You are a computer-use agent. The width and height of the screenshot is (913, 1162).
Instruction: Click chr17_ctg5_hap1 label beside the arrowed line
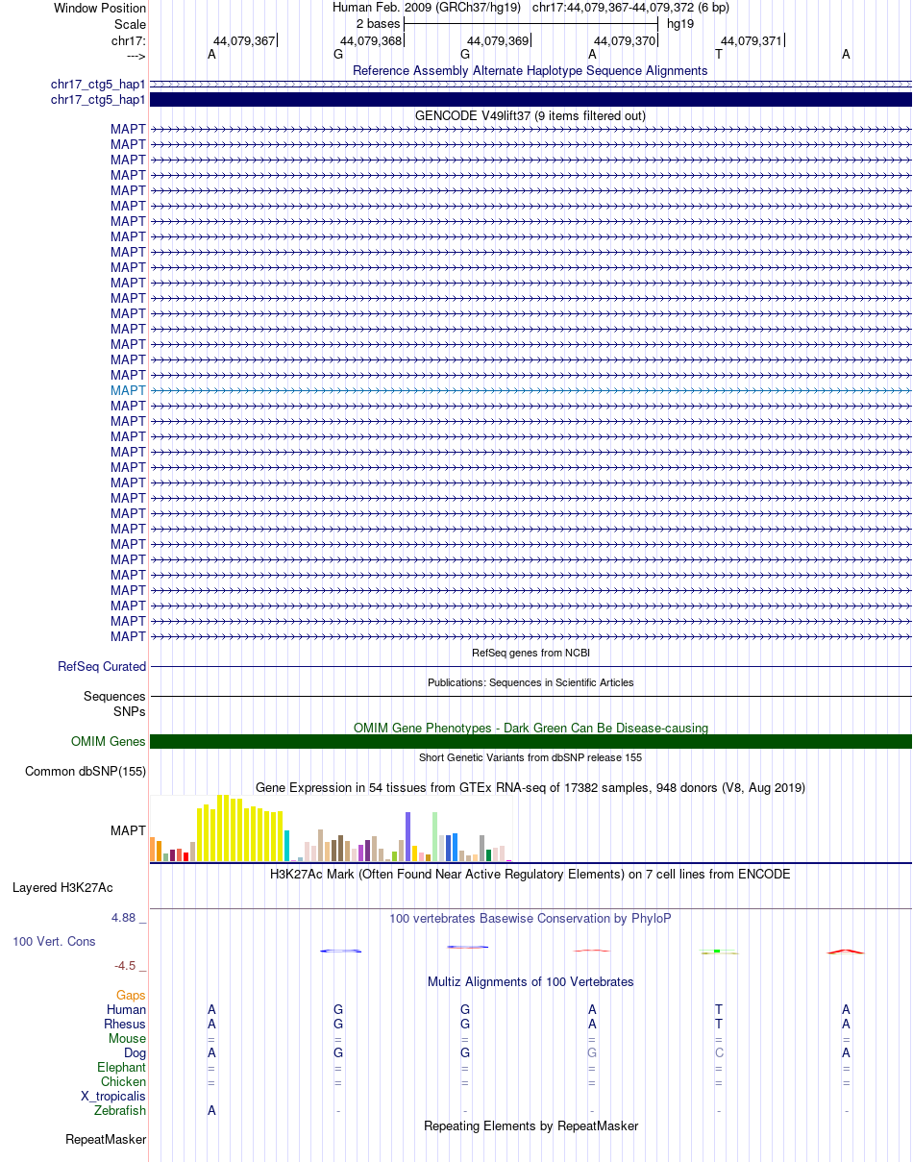click(98, 85)
